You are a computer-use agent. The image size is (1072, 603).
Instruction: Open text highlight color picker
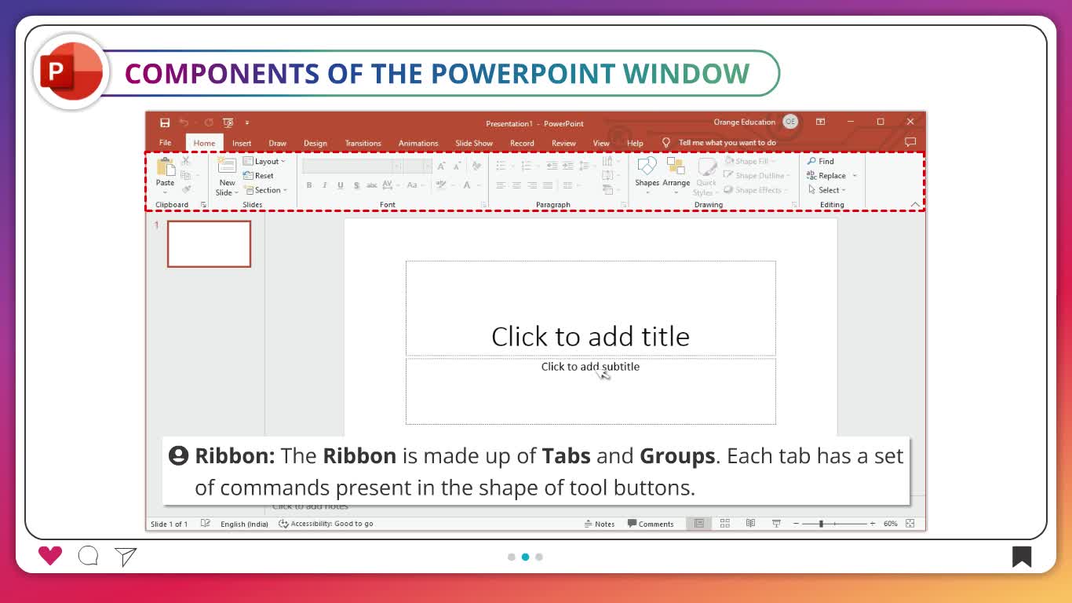tap(443, 185)
